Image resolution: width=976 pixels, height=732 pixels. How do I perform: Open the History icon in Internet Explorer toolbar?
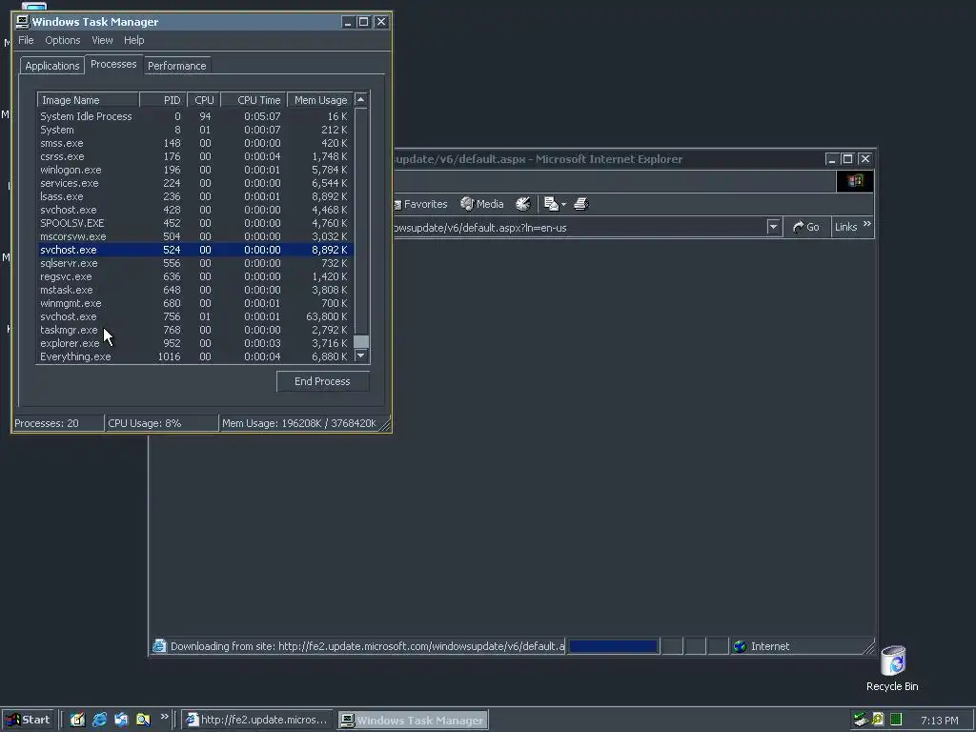523,204
